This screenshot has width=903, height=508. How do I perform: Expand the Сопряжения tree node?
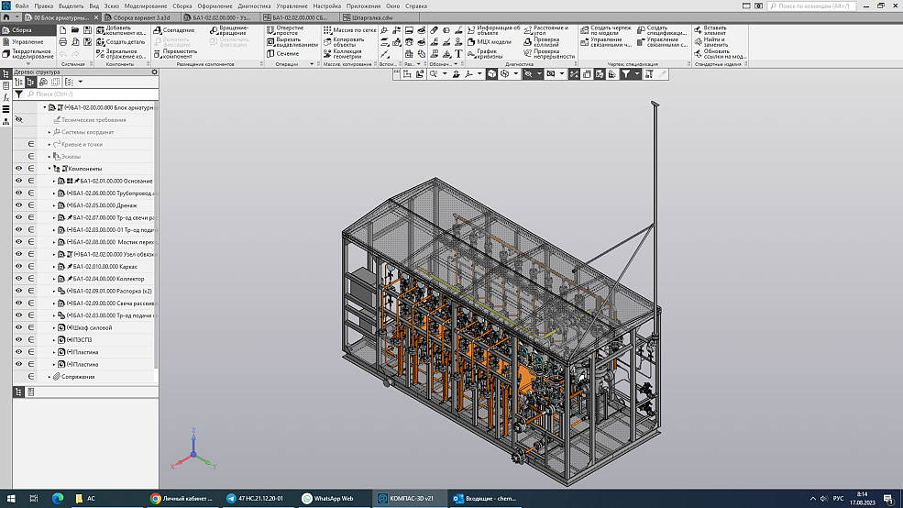pyautogui.click(x=49, y=377)
